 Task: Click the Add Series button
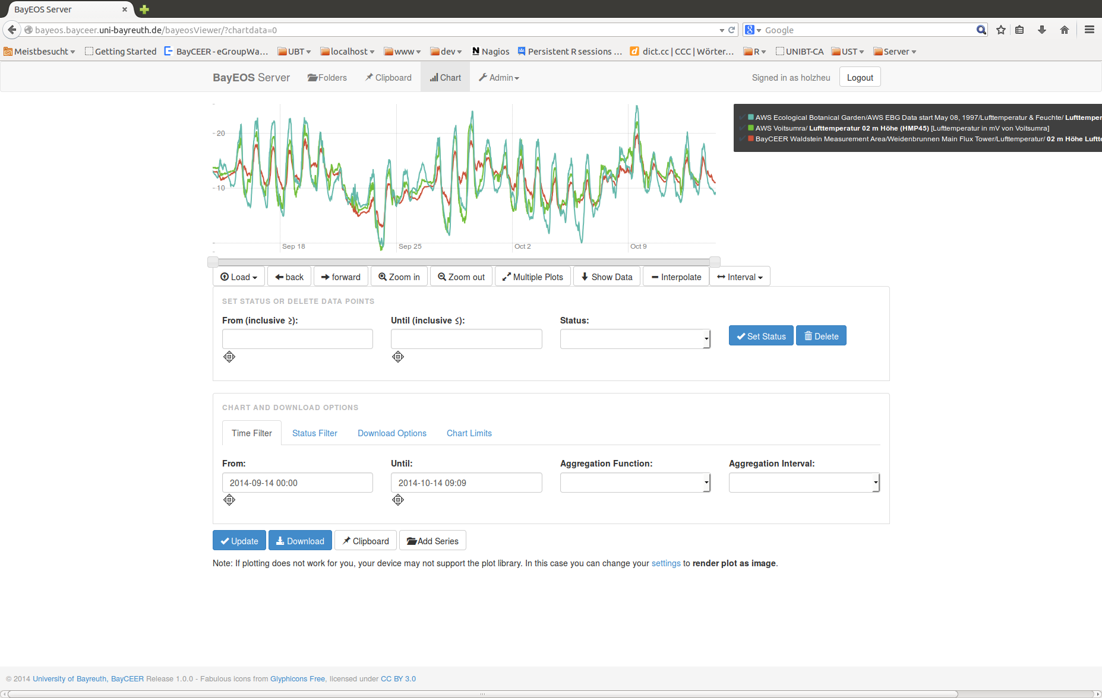(x=432, y=541)
